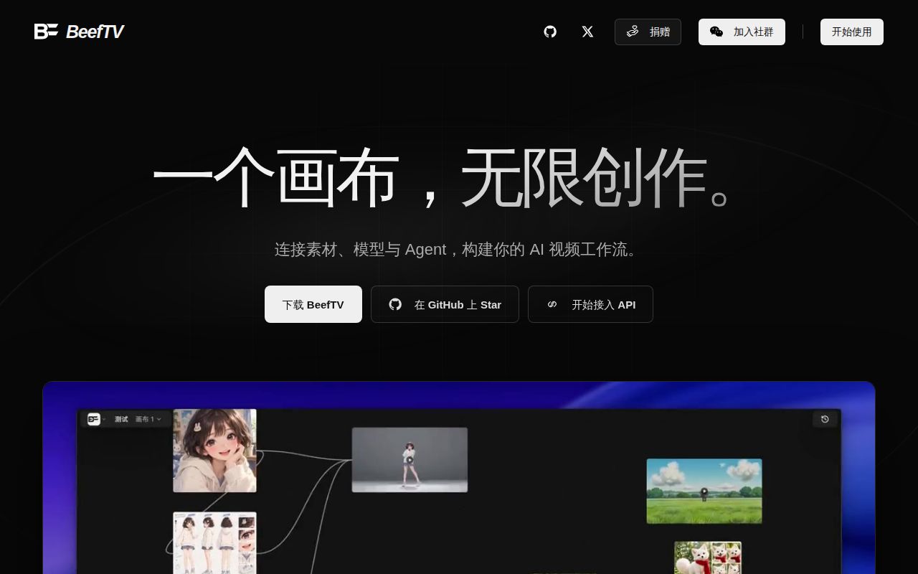Expand the 画布 1 dropdown in preview

(148, 419)
